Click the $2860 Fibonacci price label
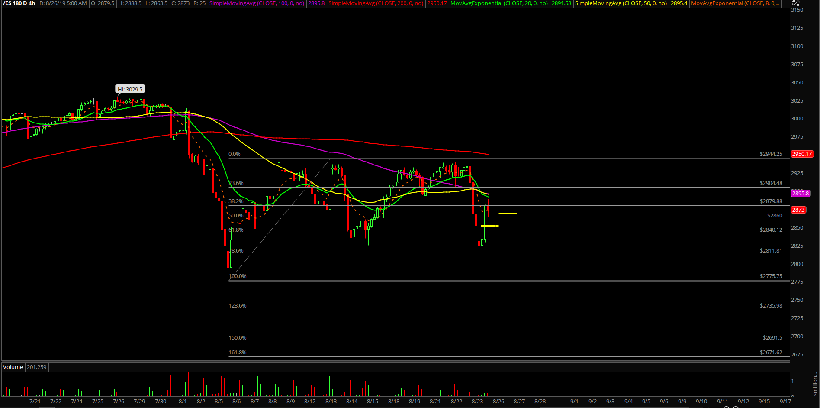Viewport: 820px width, 408px height. tap(775, 216)
